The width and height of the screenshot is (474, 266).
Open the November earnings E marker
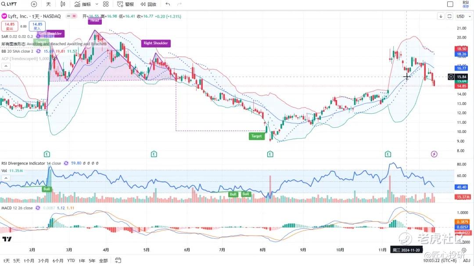click(x=388, y=154)
